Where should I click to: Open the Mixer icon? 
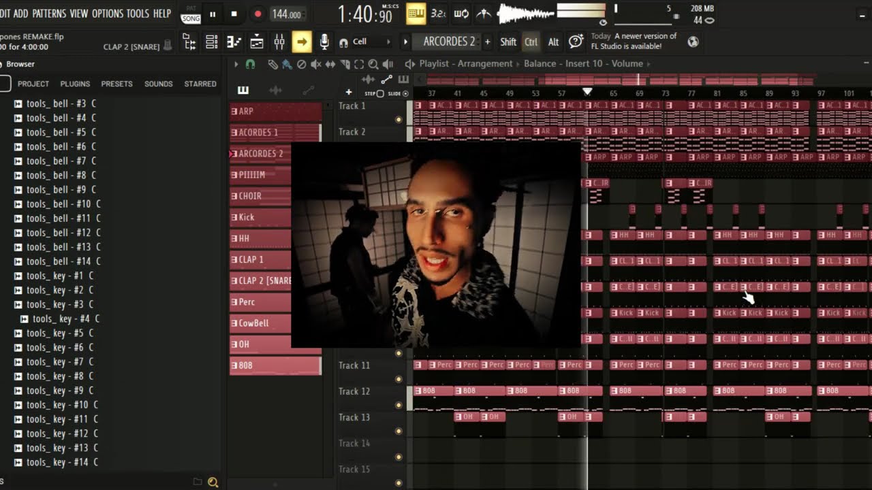click(279, 42)
